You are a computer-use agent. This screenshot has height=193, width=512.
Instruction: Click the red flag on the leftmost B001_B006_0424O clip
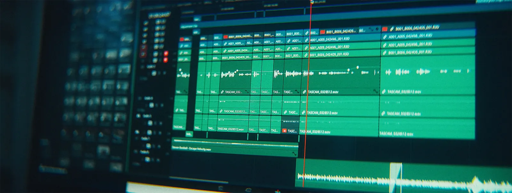tap(226, 37)
